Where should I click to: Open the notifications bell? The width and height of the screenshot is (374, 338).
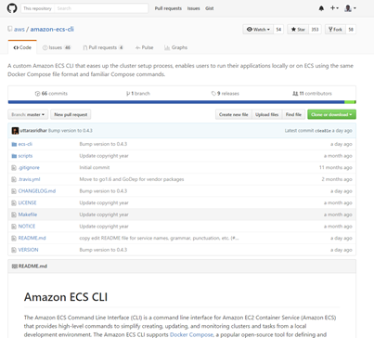tap(321, 8)
